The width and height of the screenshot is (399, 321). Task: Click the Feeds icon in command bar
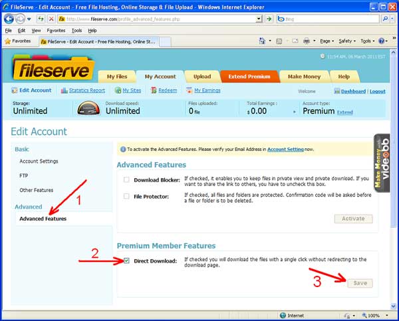[x=279, y=41]
